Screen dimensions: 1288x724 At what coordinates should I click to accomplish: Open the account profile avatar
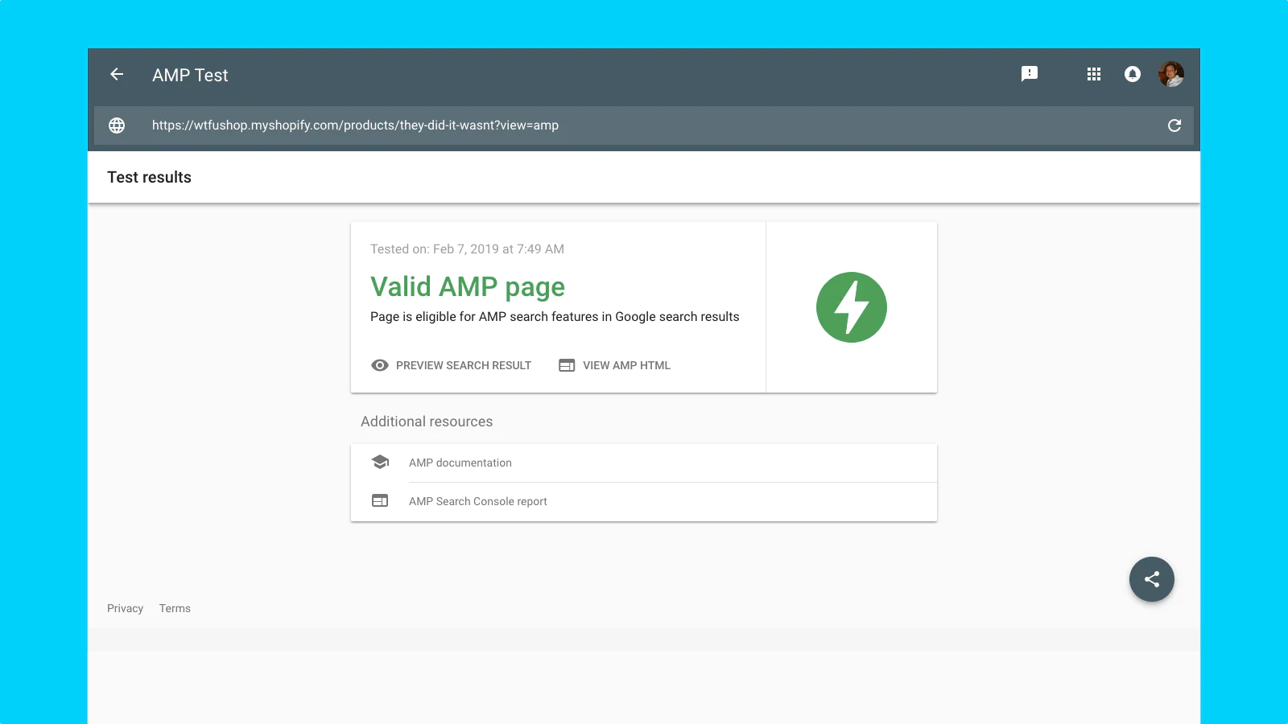[1170, 74]
